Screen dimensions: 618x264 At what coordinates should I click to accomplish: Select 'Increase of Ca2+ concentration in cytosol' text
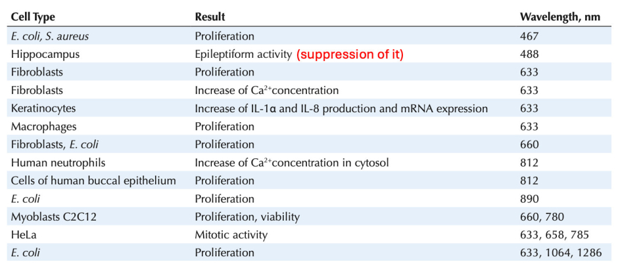[x=292, y=162]
